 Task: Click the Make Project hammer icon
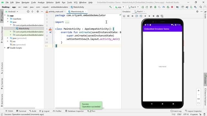pos(110,7)
